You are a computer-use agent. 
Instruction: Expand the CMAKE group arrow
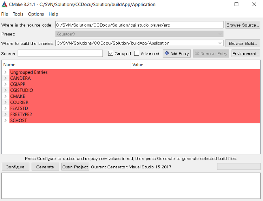[x=6, y=96]
